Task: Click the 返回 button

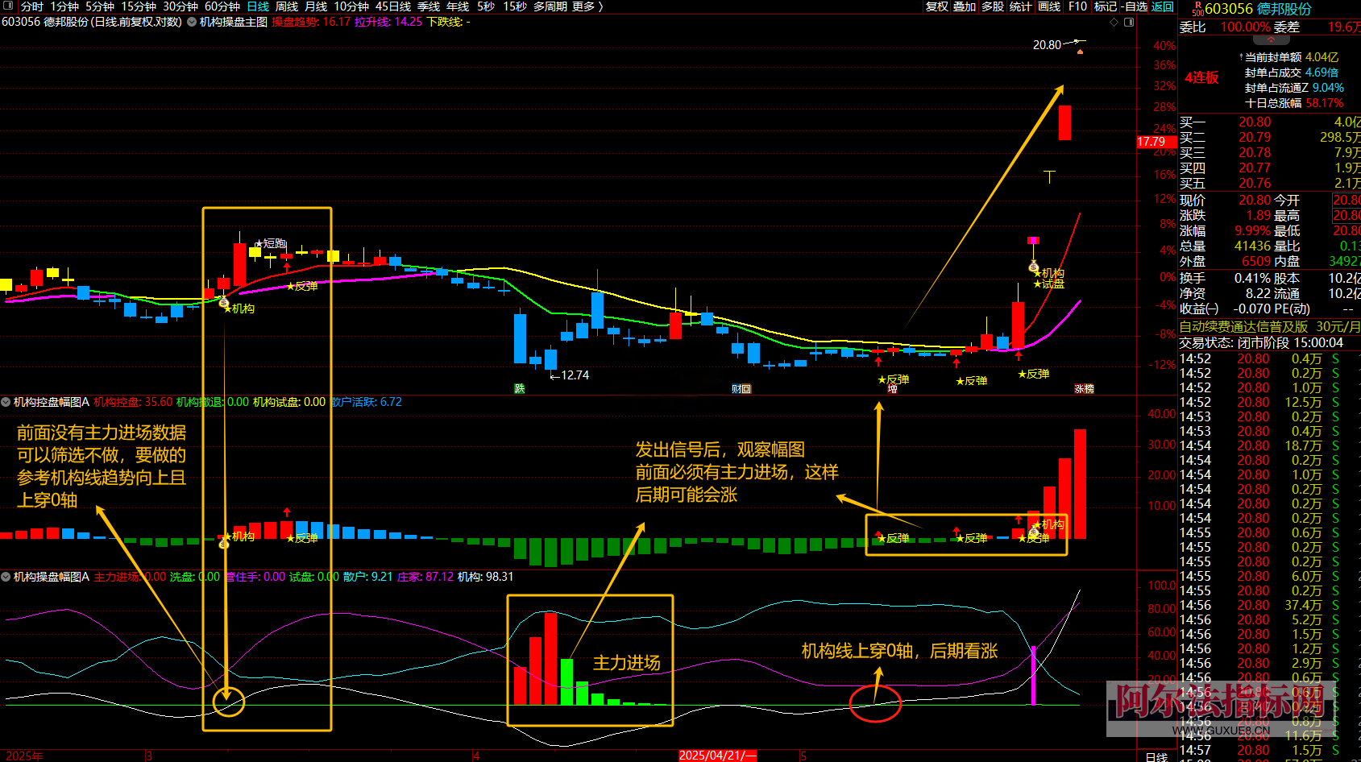Action: click(x=1163, y=6)
